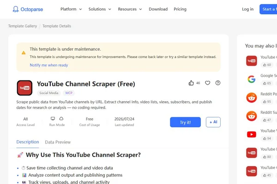The height and width of the screenshot is (184, 277).
Task: Like the template with thumbs-up icon
Action: (x=191, y=83)
